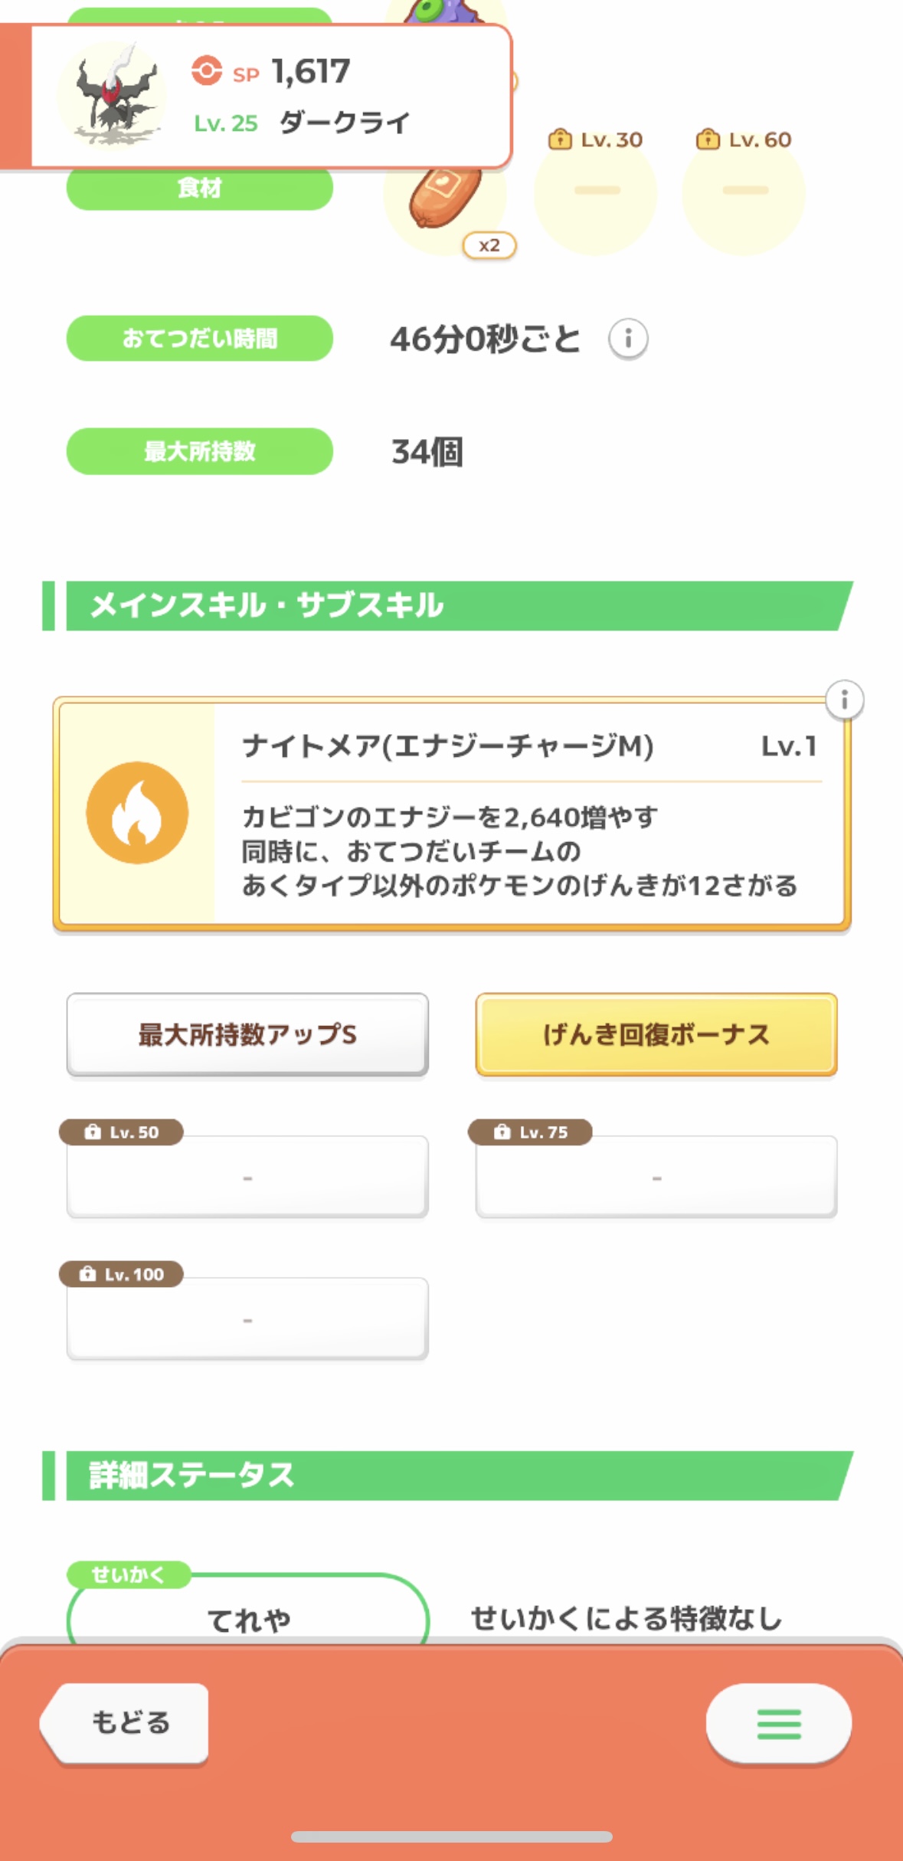This screenshot has height=1861, width=903.
Task: Tap the locked Lv. 75 sub skill slot
Action: (x=656, y=1177)
